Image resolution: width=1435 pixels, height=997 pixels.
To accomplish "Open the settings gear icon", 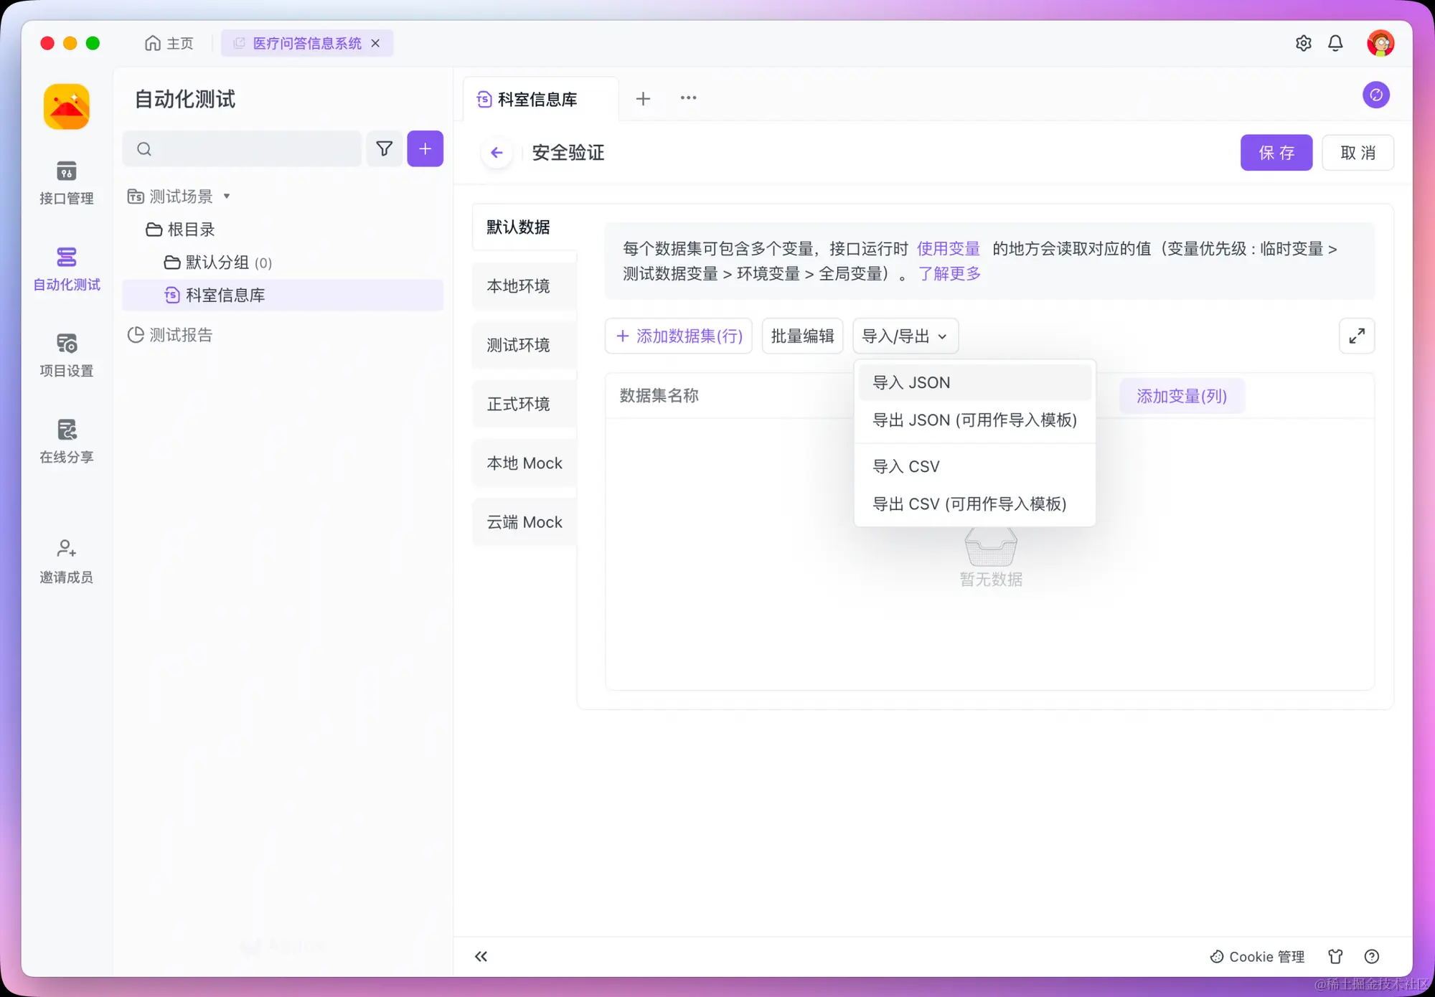I will tap(1304, 43).
